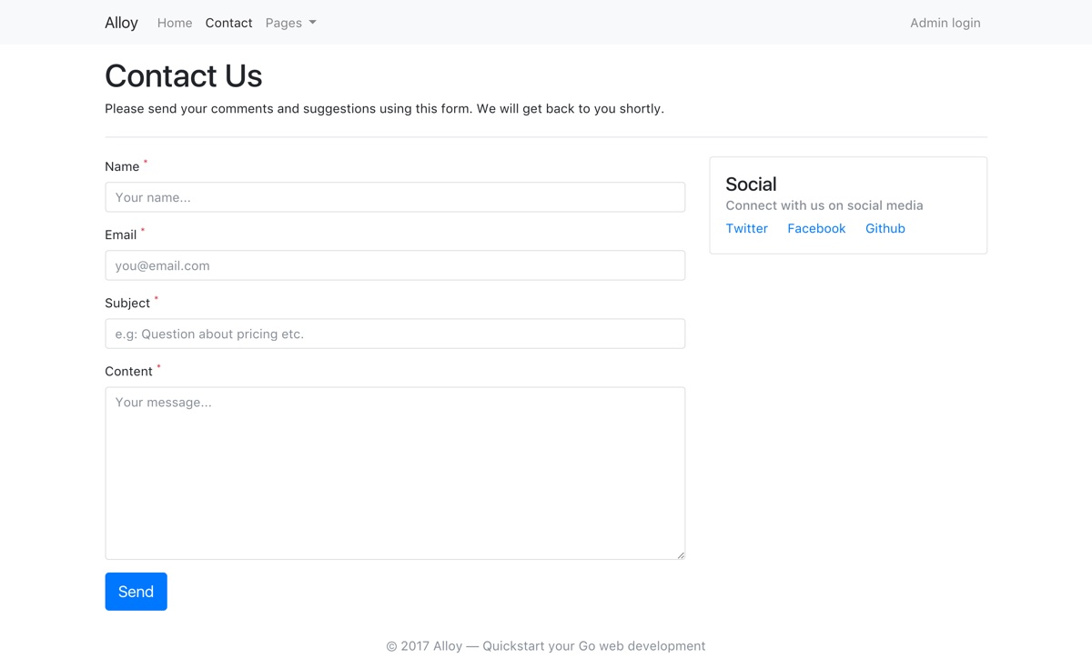Image resolution: width=1092 pixels, height=668 pixels.
Task: Click the Contact Us page heading
Action: click(184, 75)
